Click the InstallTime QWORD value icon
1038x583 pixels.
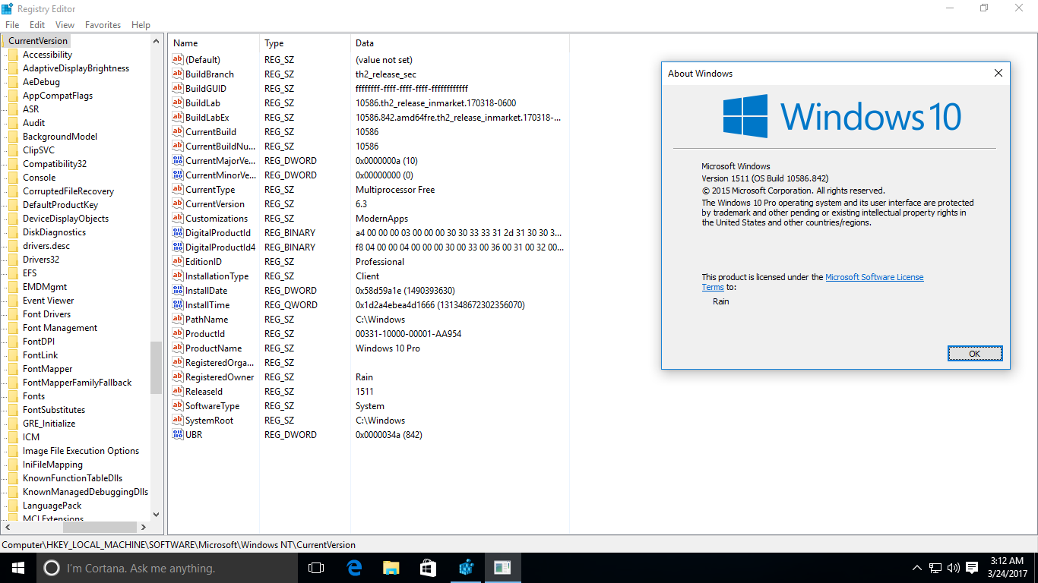[178, 305]
